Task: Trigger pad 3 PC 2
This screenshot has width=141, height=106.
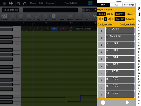Action: pos(120,45)
